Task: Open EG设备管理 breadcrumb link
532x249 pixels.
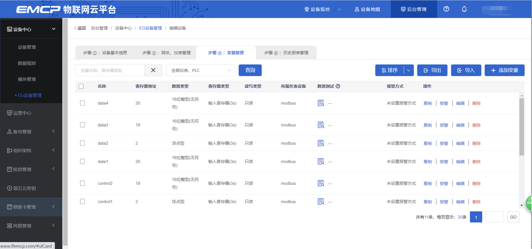Action: pyautogui.click(x=151, y=28)
